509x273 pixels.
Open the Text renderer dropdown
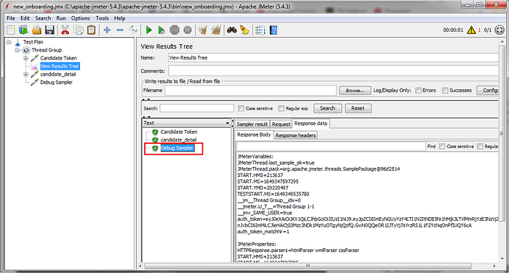[x=186, y=123]
